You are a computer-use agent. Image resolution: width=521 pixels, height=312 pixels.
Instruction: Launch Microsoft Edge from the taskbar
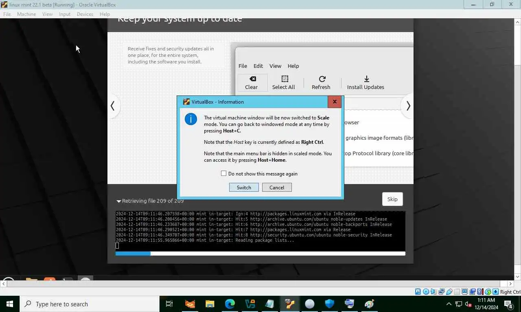230,304
